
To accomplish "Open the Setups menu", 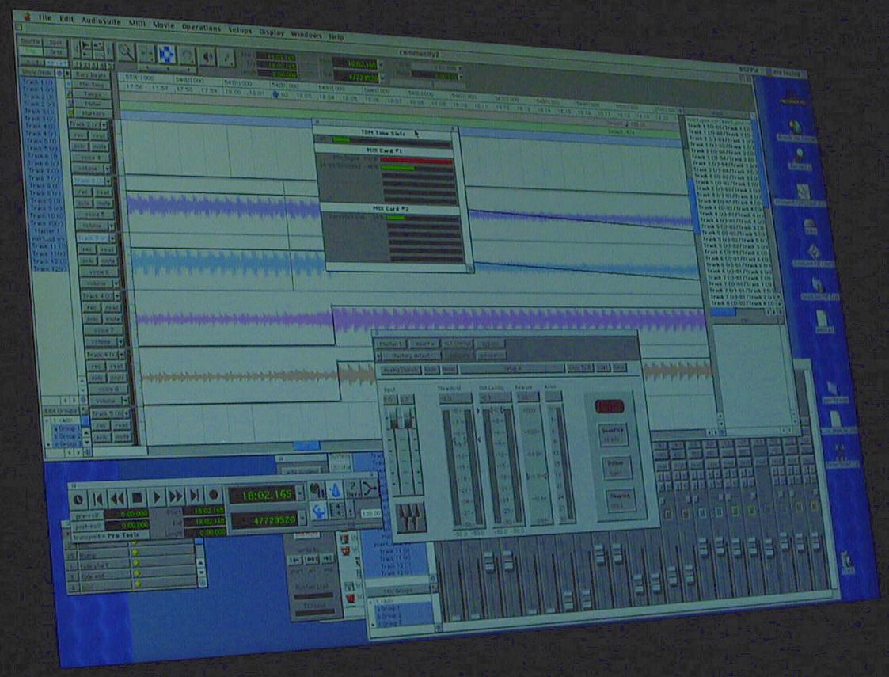I will (x=240, y=29).
